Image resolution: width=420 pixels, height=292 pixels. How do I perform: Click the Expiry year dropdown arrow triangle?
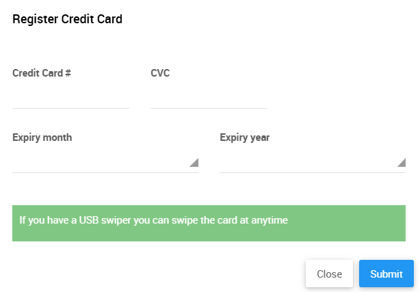coord(401,163)
